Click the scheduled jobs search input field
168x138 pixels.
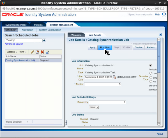[x=24, y=40]
